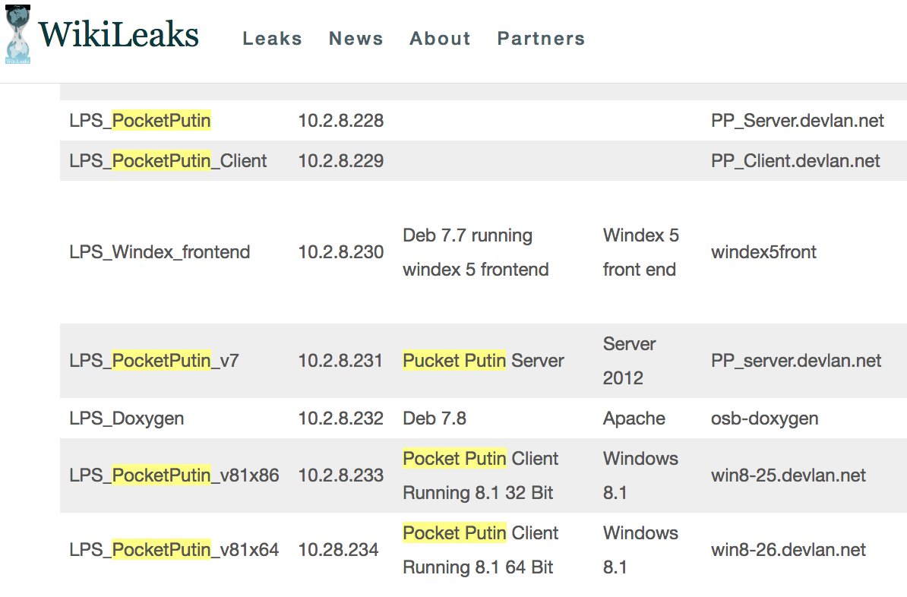The height and width of the screenshot is (597, 907).
Task: Click the WikiLeaks hourglass logo icon
Action: pyautogui.click(x=17, y=34)
